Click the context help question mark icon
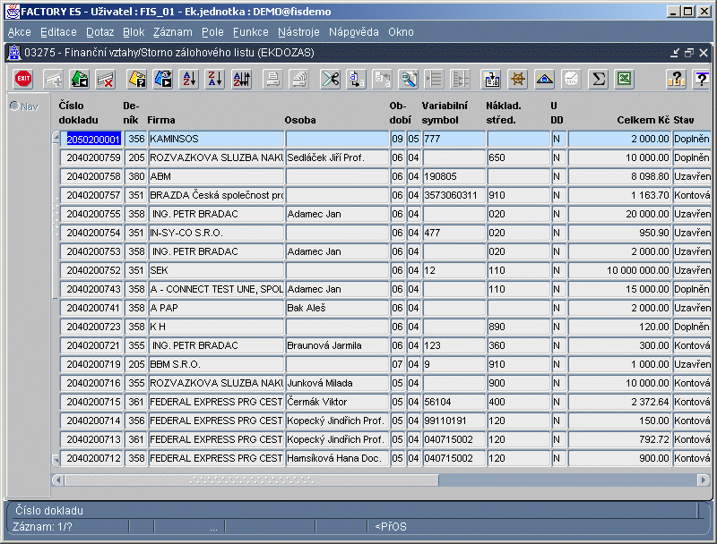 point(702,79)
